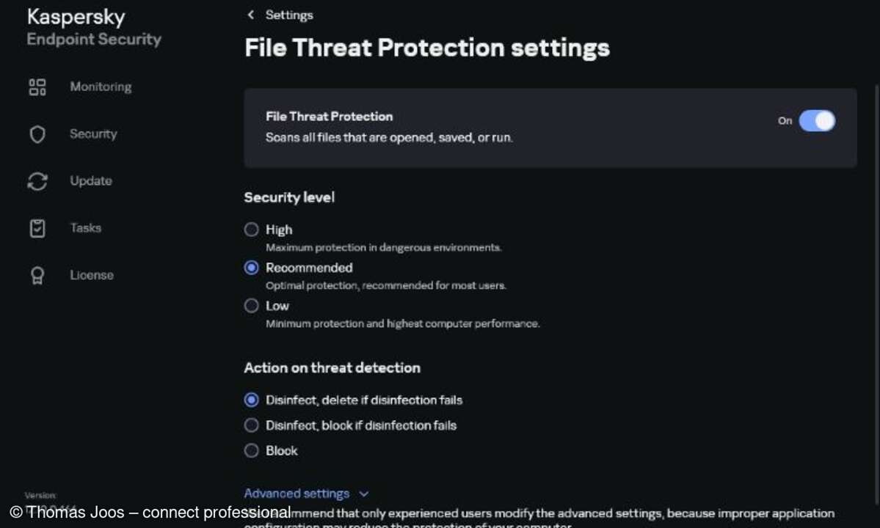Click the Advanced settings link

[297, 494]
